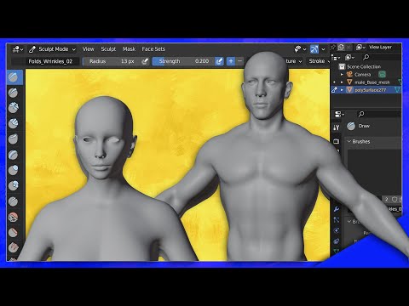Click the pin scene icon
Image resolution: width=409 pixels, height=306 pixels.
point(333,48)
